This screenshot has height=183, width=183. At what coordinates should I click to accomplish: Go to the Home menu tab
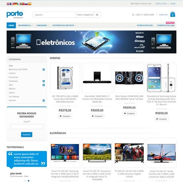tap(11, 25)
